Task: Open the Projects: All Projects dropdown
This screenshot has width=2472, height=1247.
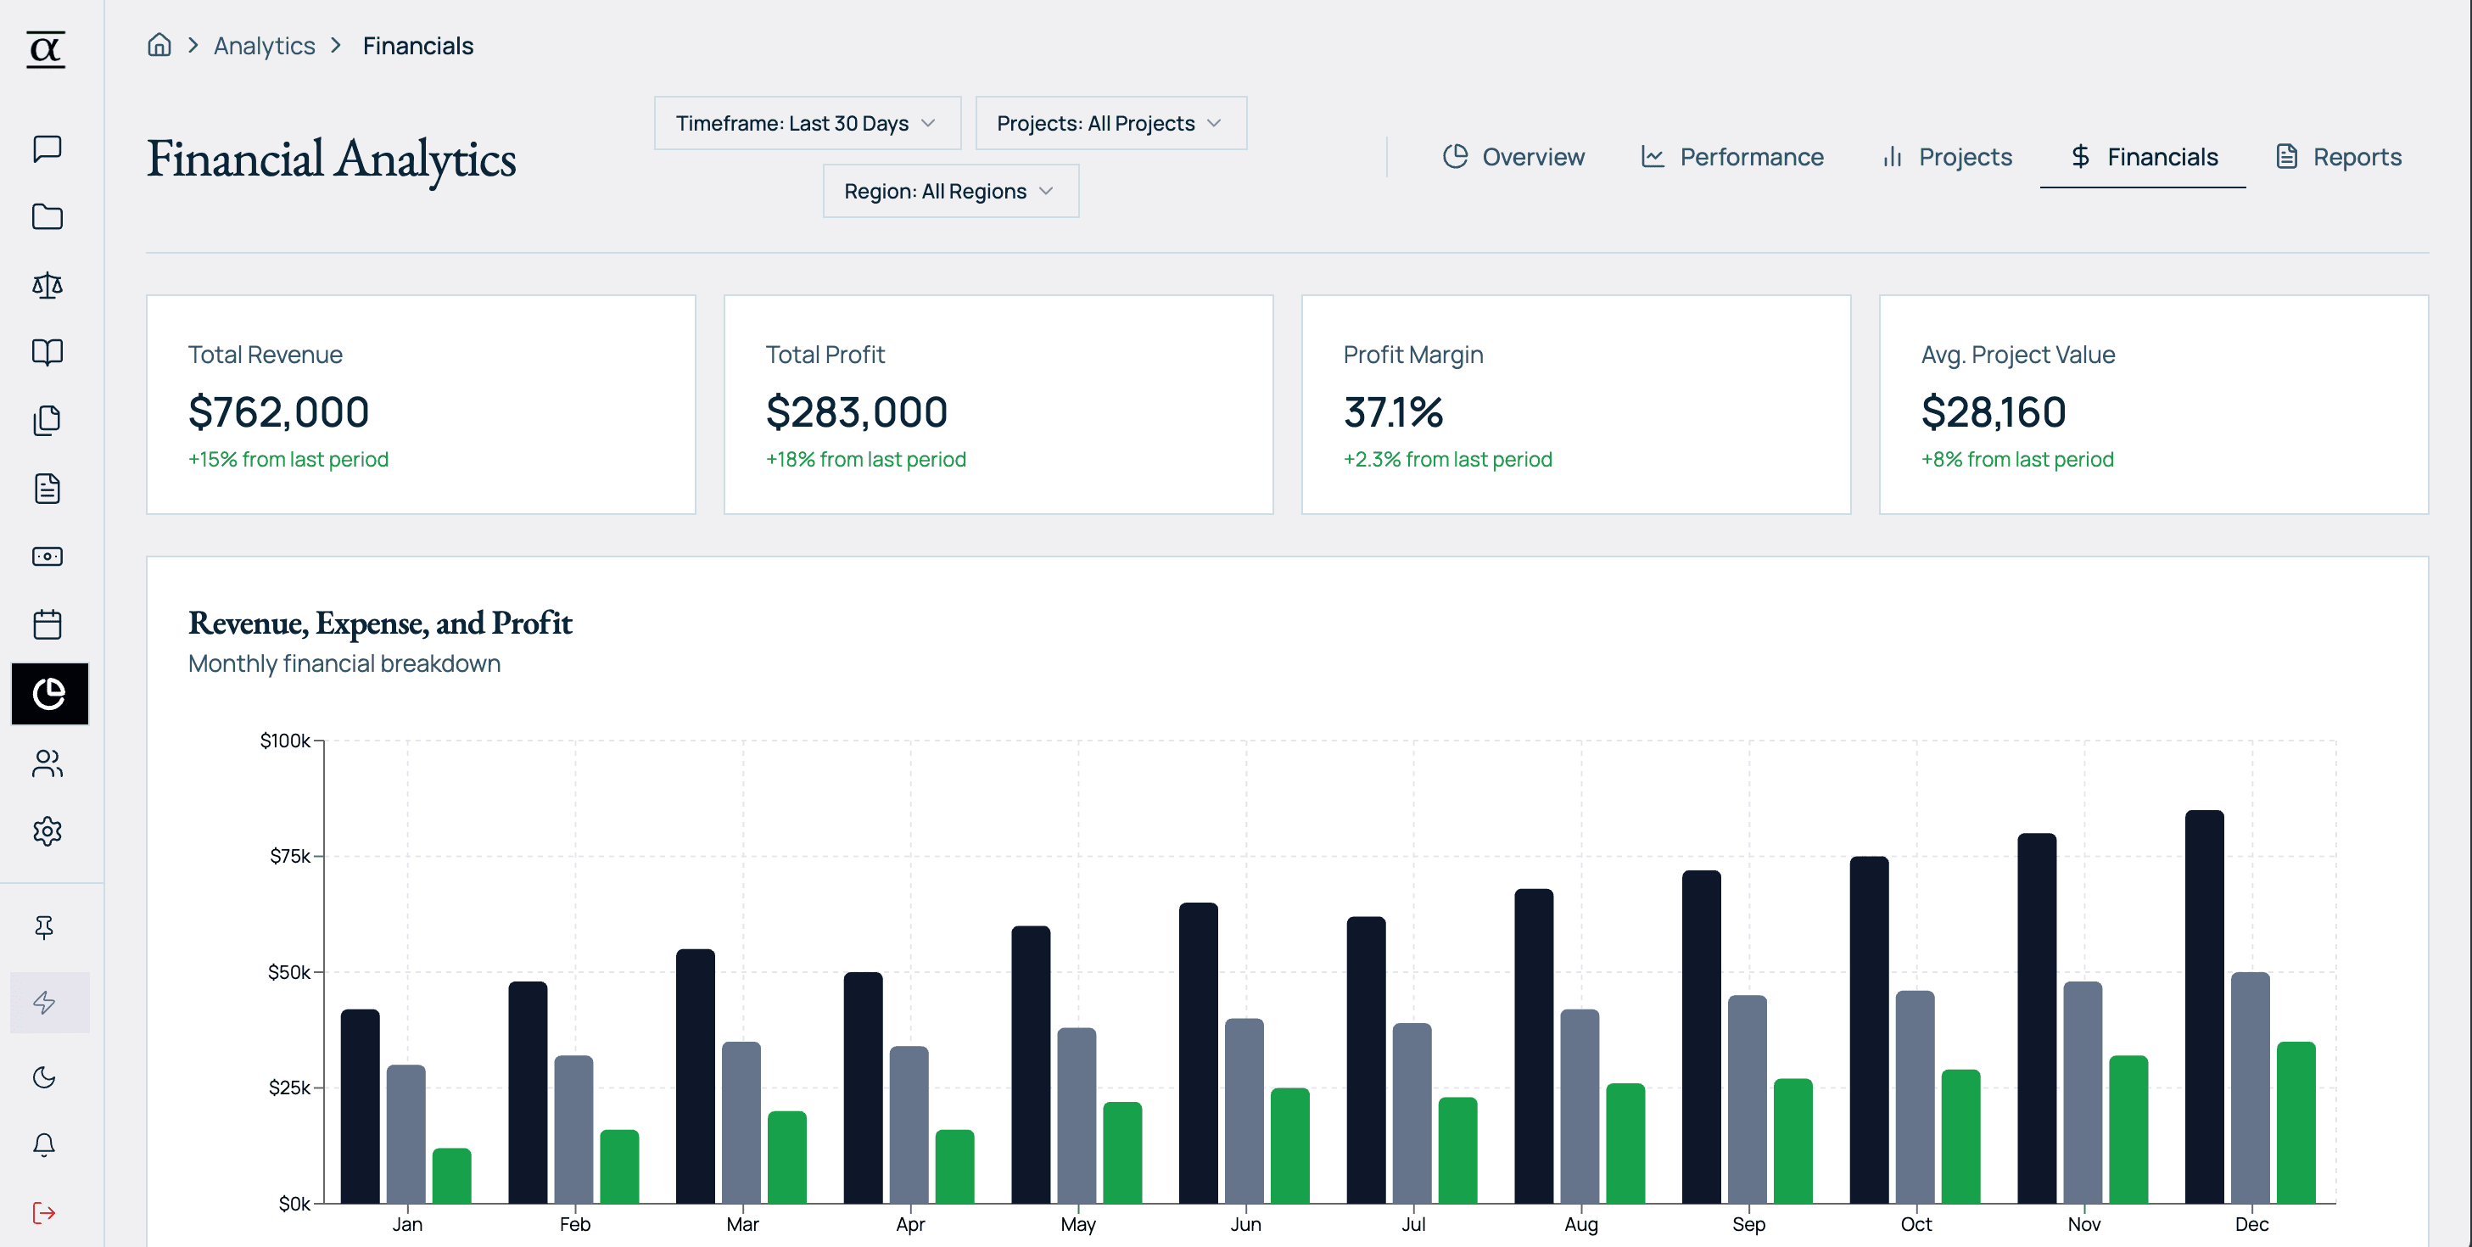Action: tap(1111, 123)
